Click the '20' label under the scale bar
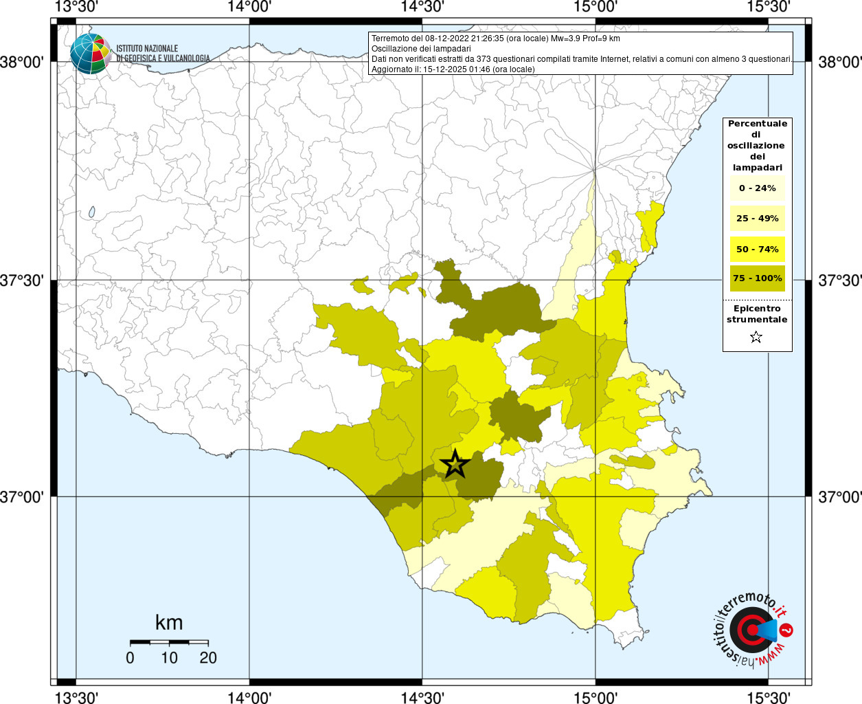The width and height of the screenshot is (862, 704). pyautogui.click(x=208, y=658)
